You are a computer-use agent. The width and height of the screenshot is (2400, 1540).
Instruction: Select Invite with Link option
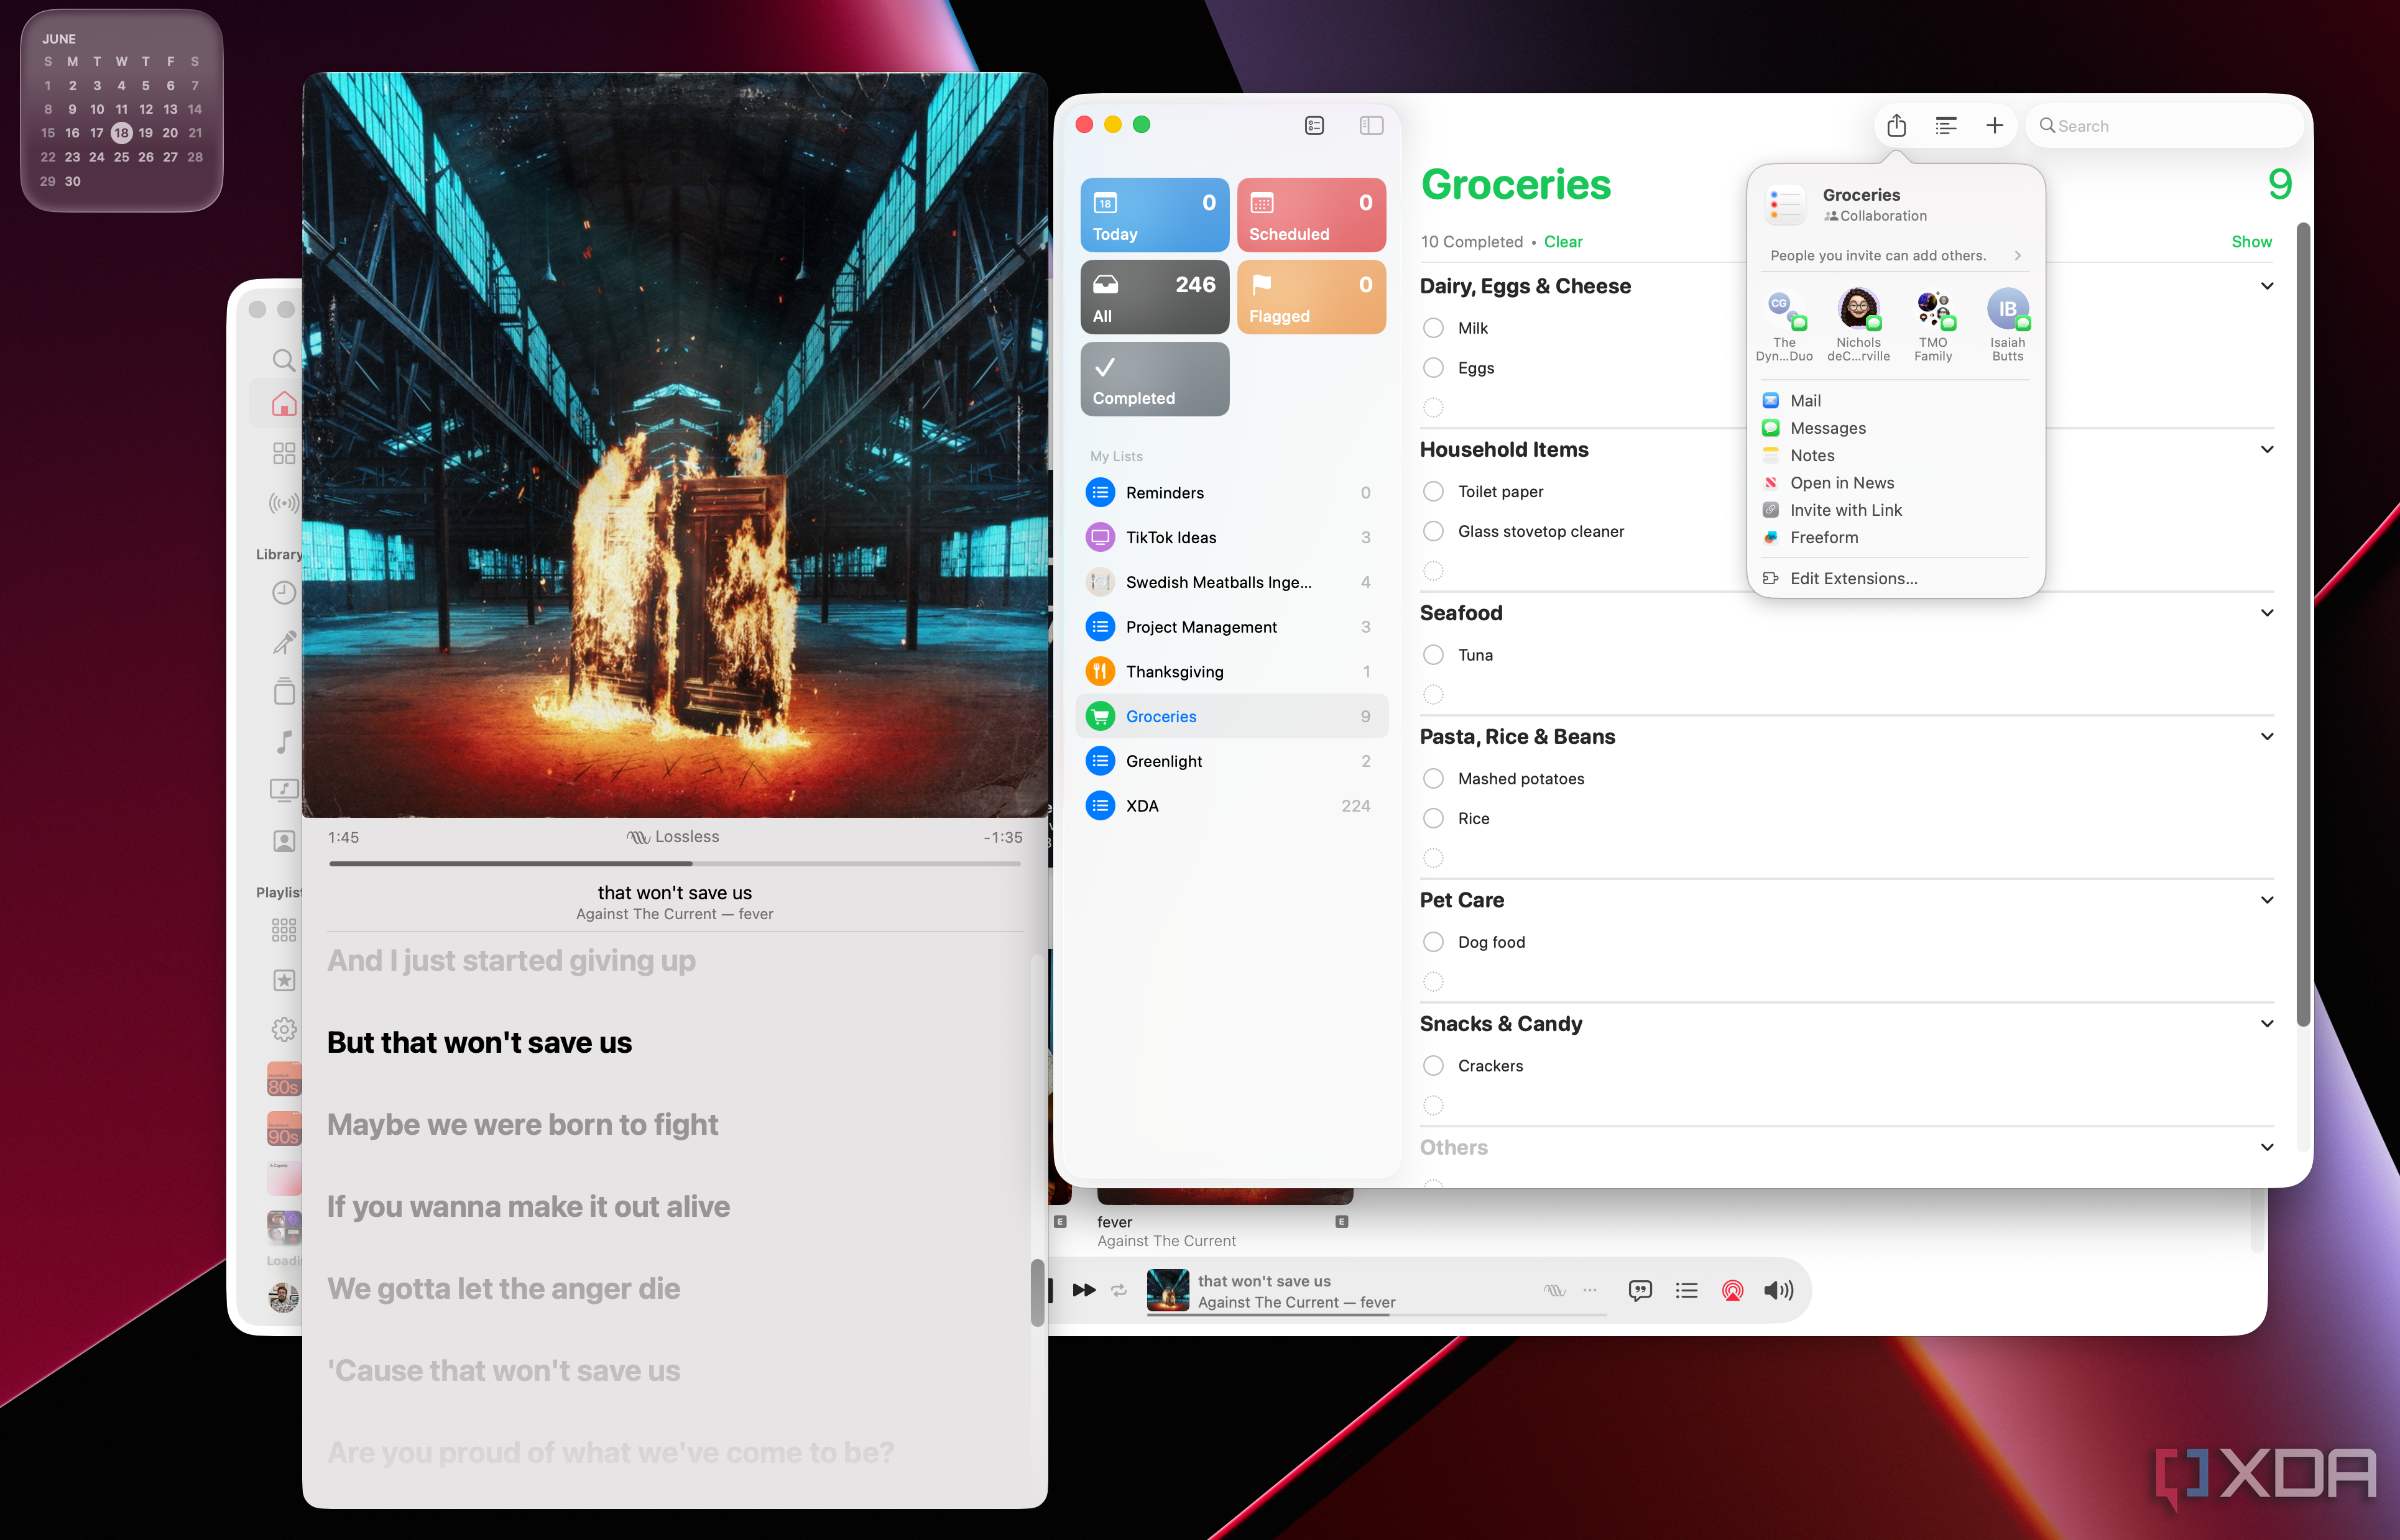pyautogui.click(x=1896, y=510)
